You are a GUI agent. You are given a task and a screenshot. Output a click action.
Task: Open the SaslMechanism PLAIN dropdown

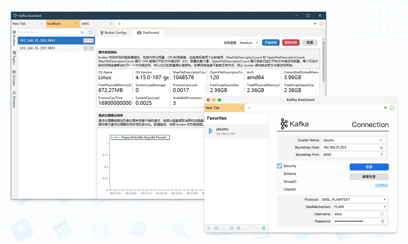(360, 207)
